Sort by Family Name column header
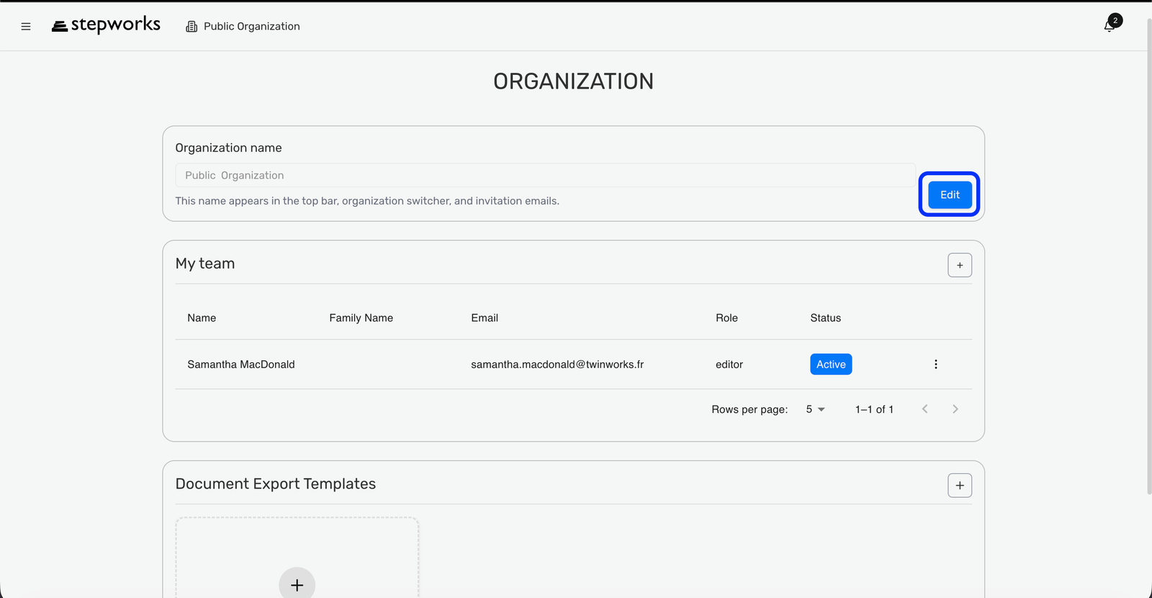This screenshot has width=1152, height=598. (361, 318)
